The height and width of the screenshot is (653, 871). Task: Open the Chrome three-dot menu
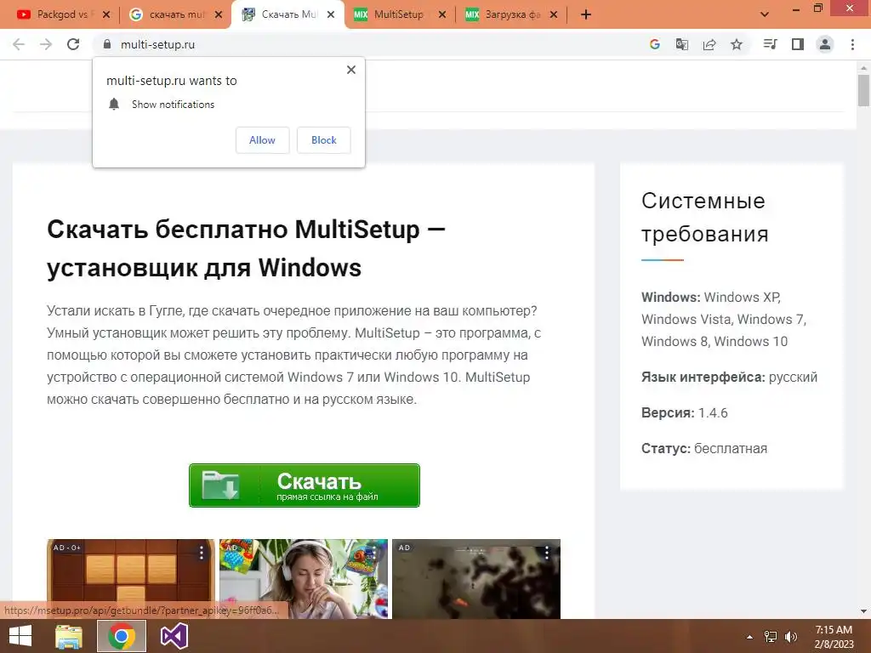[x=852, y=44]
